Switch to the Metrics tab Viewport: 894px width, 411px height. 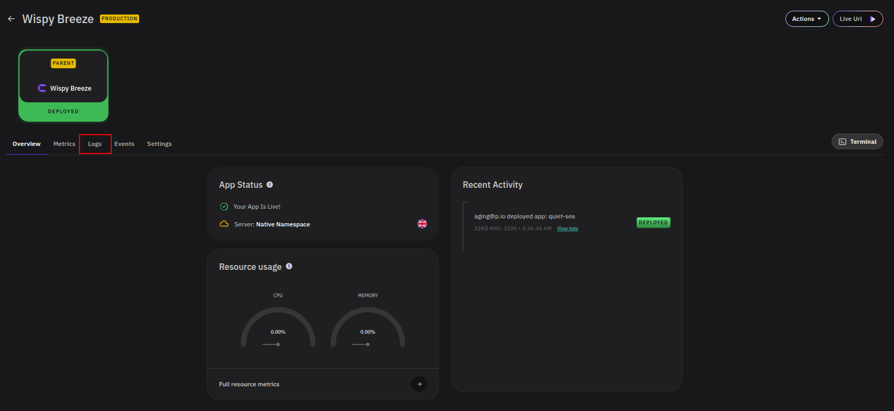click(x=64, y=144)
